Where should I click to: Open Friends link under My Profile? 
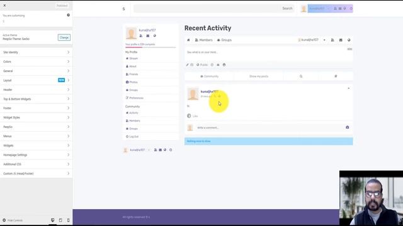[132, 74]
